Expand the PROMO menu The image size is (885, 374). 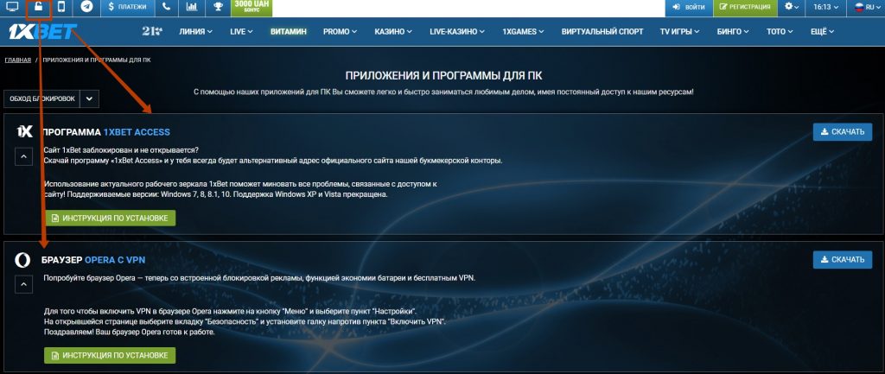(x=340, y=32)
